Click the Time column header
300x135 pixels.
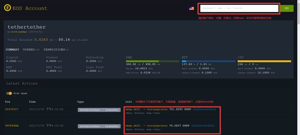(32, 102)
